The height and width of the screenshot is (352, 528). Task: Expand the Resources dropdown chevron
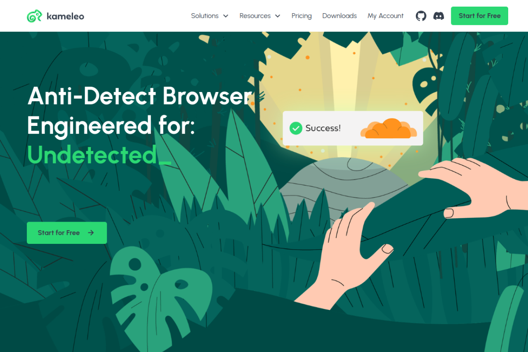pyautogui.click(x=278, y=16)
